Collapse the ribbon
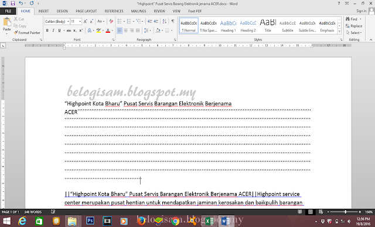 click(371, 40)
